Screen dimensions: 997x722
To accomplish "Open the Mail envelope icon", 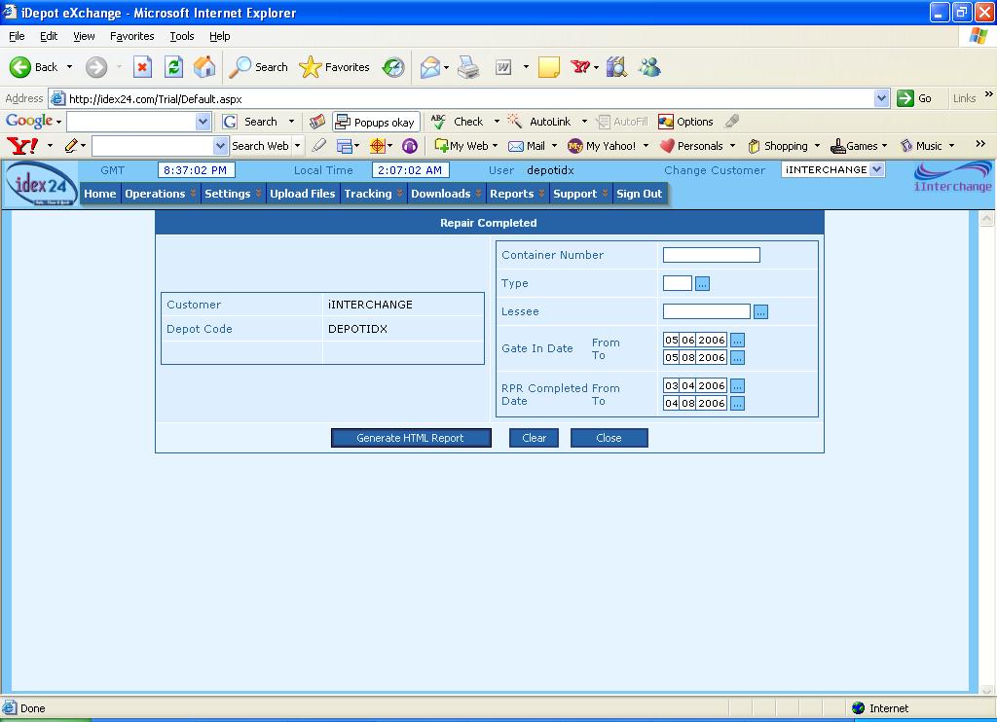I will click(429, 67).
